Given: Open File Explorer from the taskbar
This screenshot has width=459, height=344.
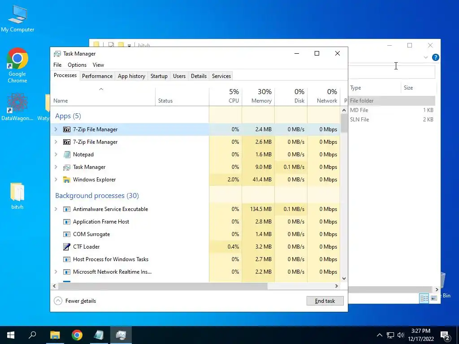Looking at the screenshot, I should tap(55, 335).
